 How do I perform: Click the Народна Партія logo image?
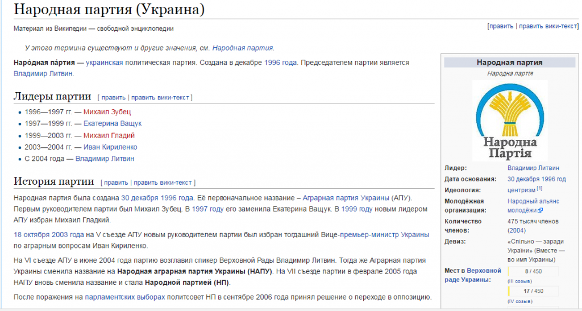(x=509, y=121)
